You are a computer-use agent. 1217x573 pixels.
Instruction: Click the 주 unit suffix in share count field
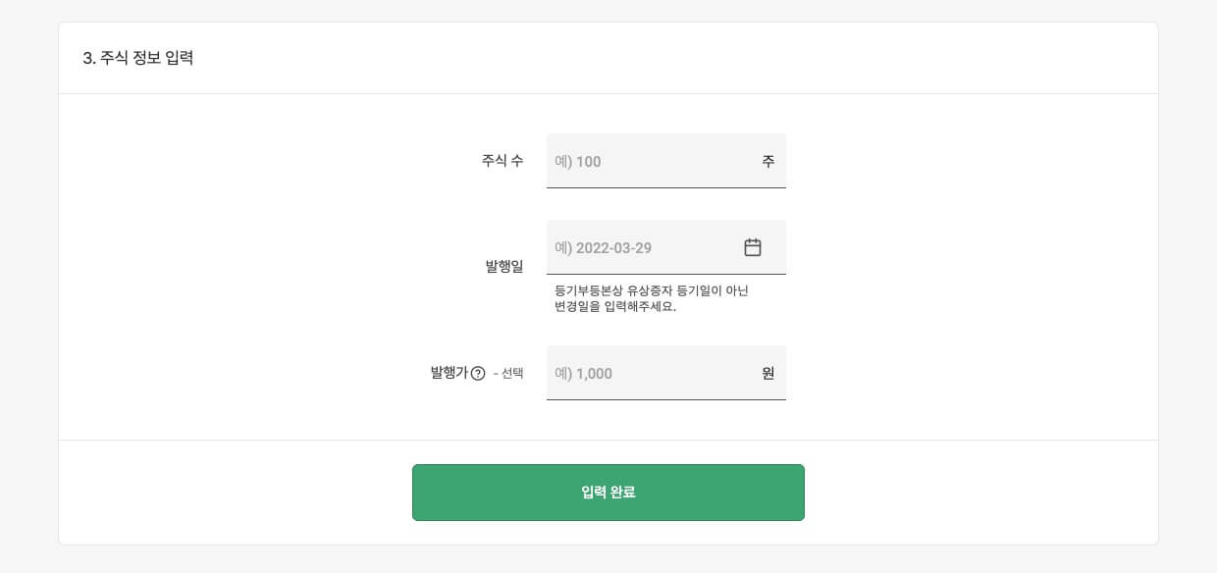(x=768, y=161)
